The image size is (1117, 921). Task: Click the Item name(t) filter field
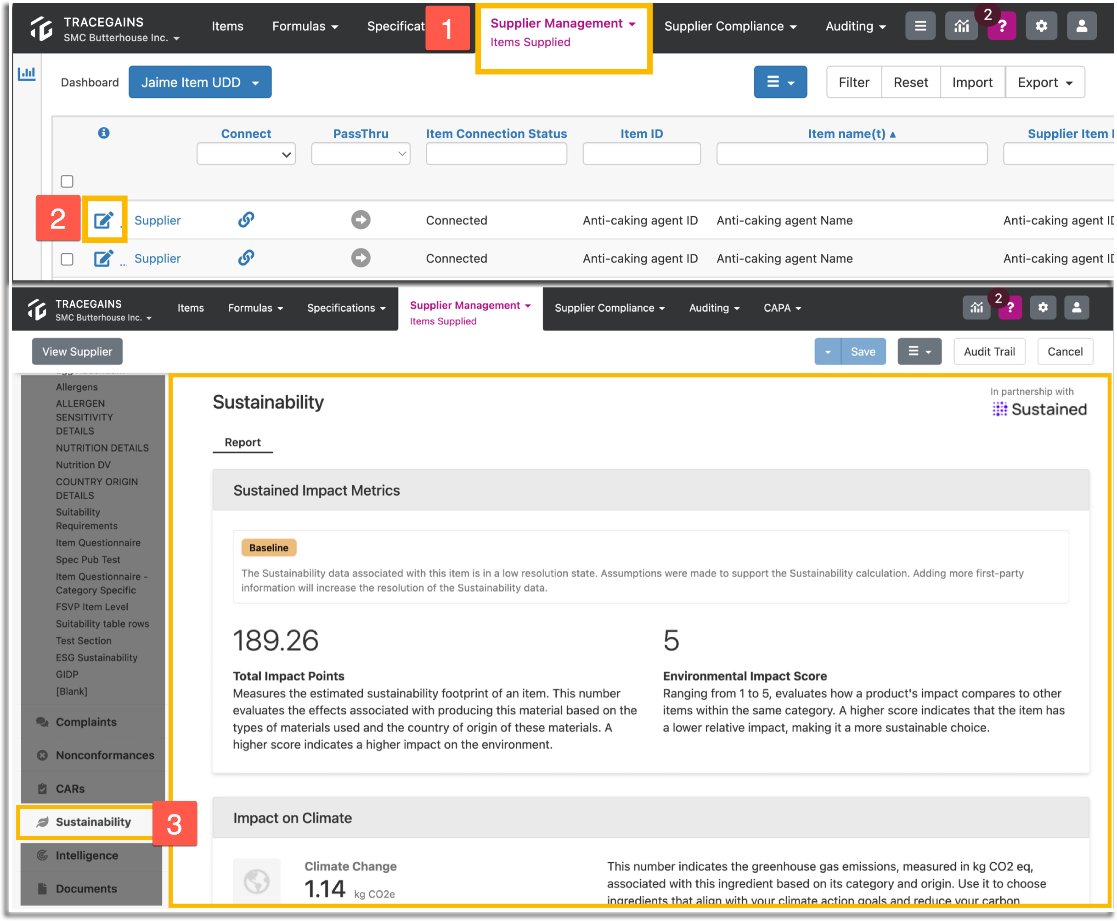click(x=852, y=154)
